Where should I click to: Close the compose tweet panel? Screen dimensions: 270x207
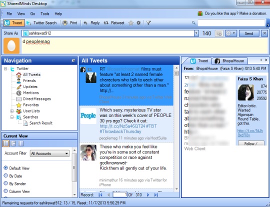264,33
